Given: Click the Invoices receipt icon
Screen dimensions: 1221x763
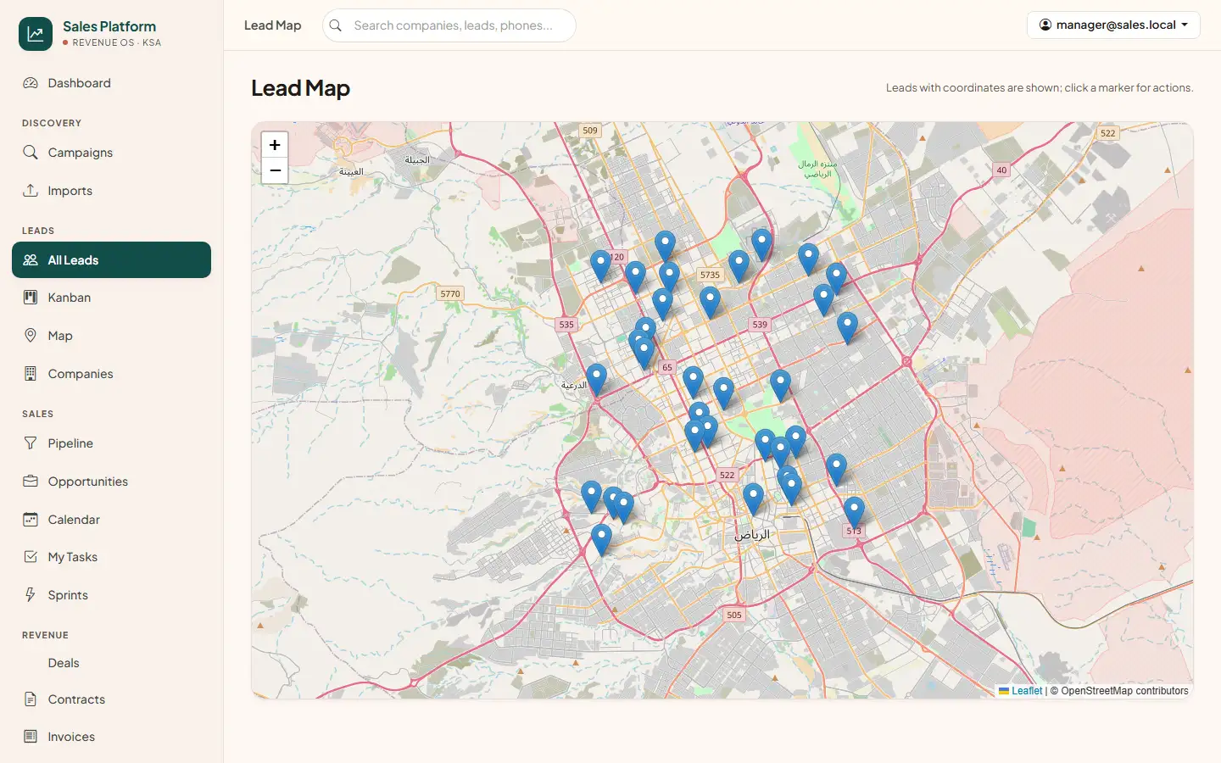Looking at the screenshot, I should [x=31, y=737].
